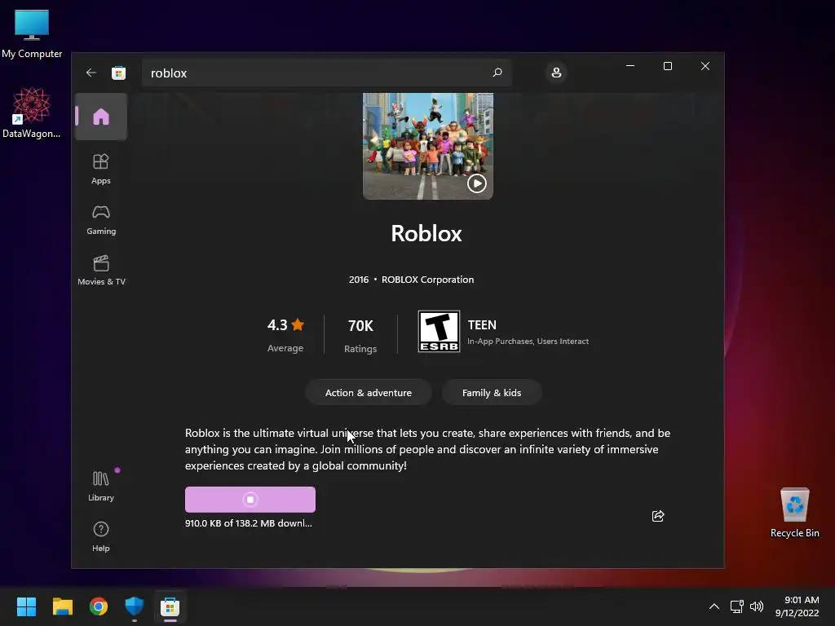Click the ESRB Teen rating badge
Screen dimensions: 835x626
coord(439,332)
